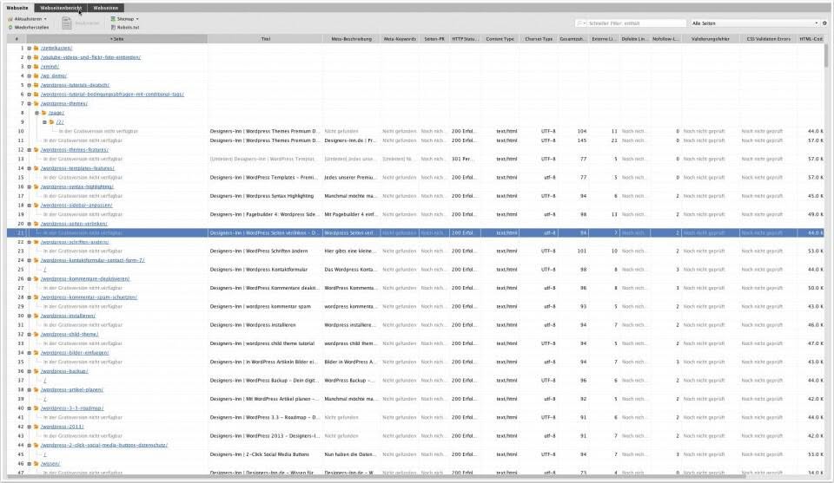Expand the /youtube-videos-und-flickr-foto-einbetten/ node

pyautogui.click(x=30, y=57)
